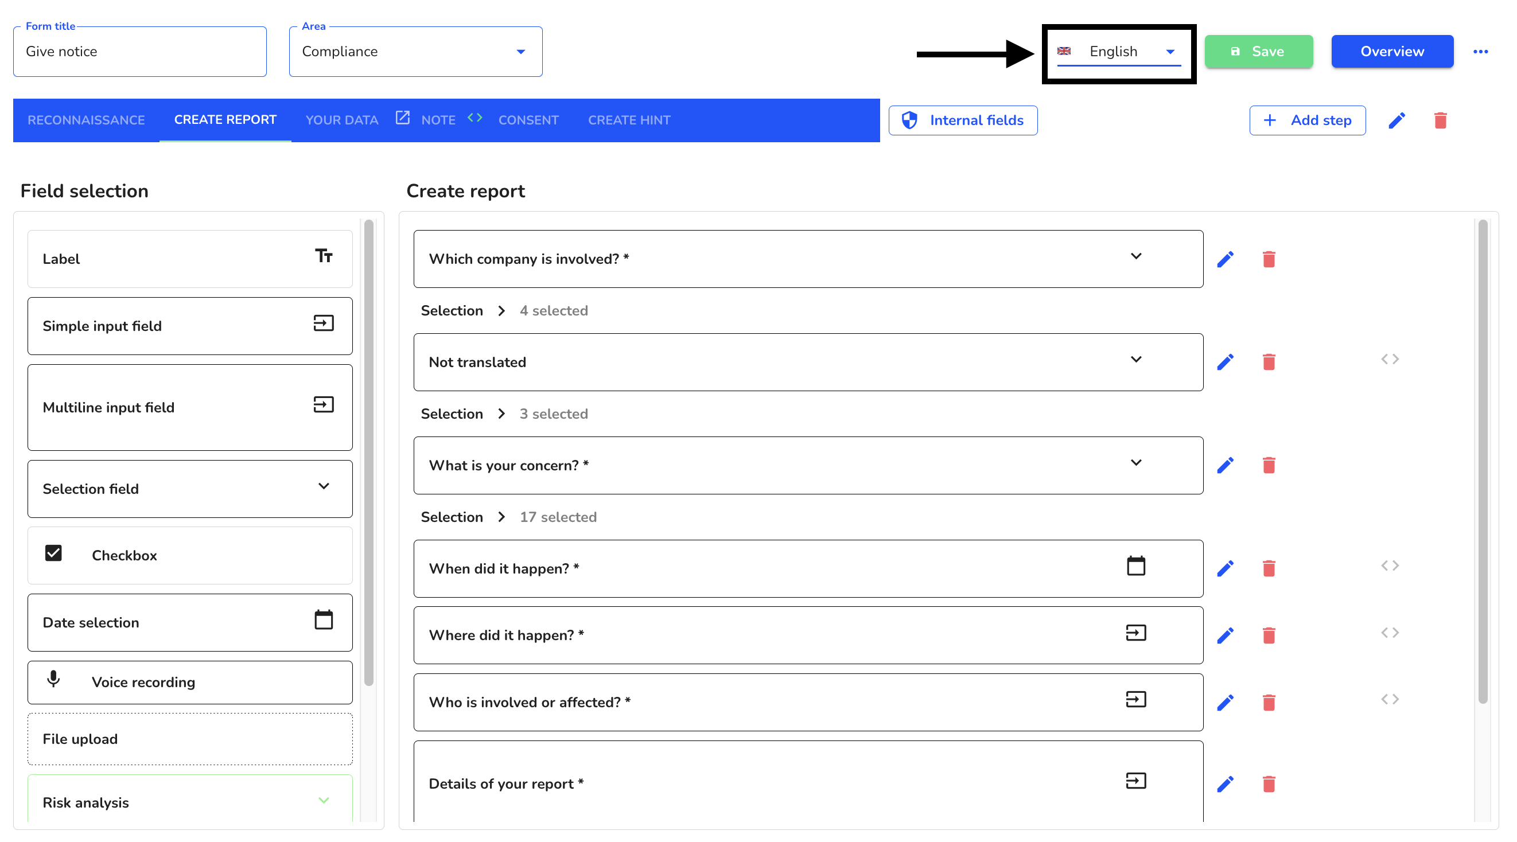Pick the Label field type
The image size is (1517, 842).
[189, 259]
